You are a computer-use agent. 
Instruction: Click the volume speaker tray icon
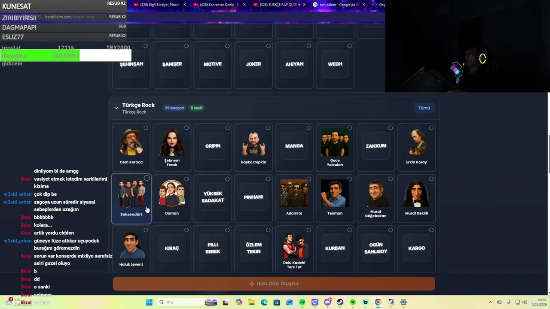click(x=525, y=302)
